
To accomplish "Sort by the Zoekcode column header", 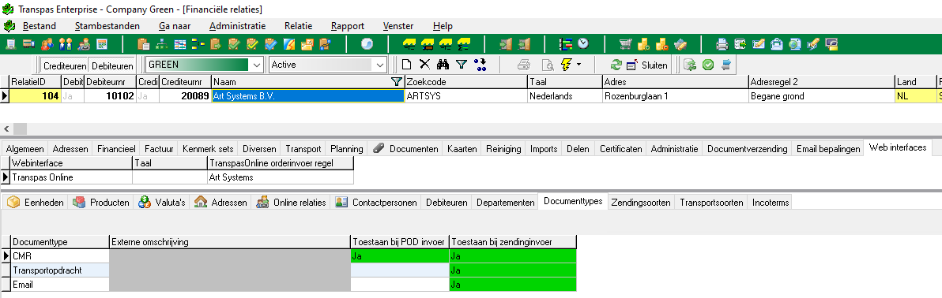I will pyautogui.click(x=465, y=81).
